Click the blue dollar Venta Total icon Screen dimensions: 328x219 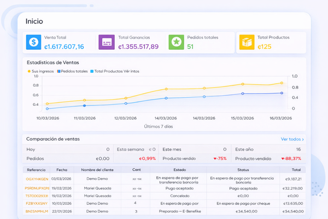[x=33, y=42]
